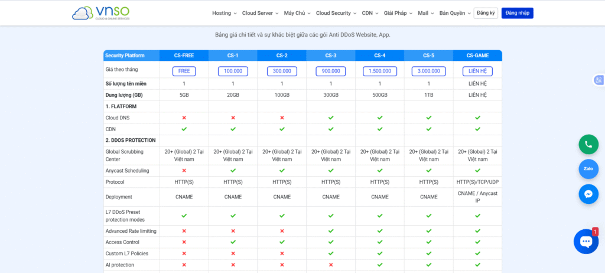This screenshot has height=273, width=605.
Task: Click the green check for CDN under CS-GAME
Action: tap(477, 129)
